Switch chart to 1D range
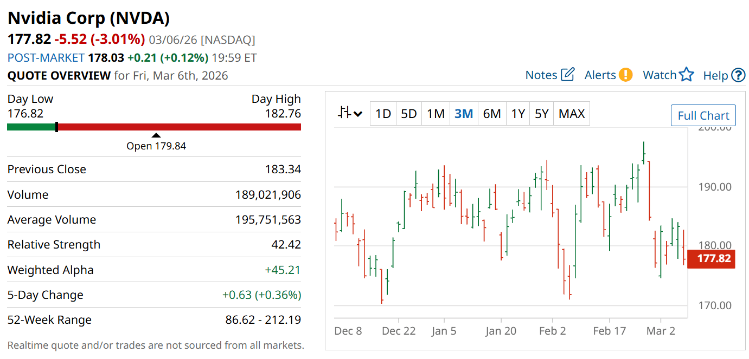This screenshot has height=359, width=749. (383, 114)
